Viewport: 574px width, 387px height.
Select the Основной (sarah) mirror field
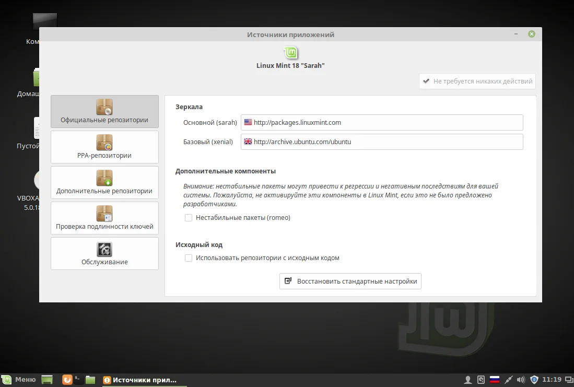(382, 122)
